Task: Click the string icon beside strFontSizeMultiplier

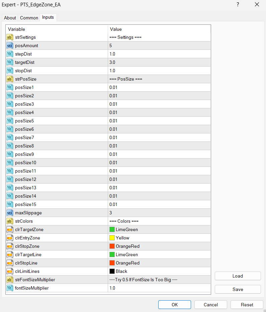Action: pos(10,280)
